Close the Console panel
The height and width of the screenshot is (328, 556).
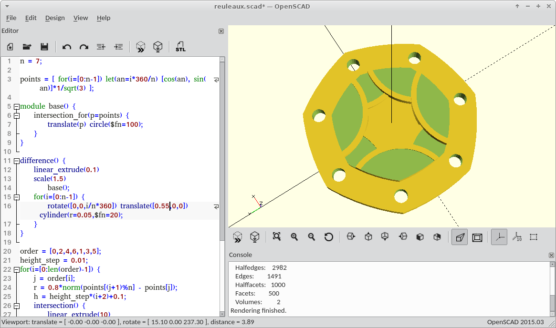click(551, 255)
